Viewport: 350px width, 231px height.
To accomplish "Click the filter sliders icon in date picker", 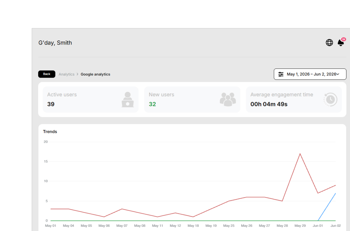I will click(281, 74).
